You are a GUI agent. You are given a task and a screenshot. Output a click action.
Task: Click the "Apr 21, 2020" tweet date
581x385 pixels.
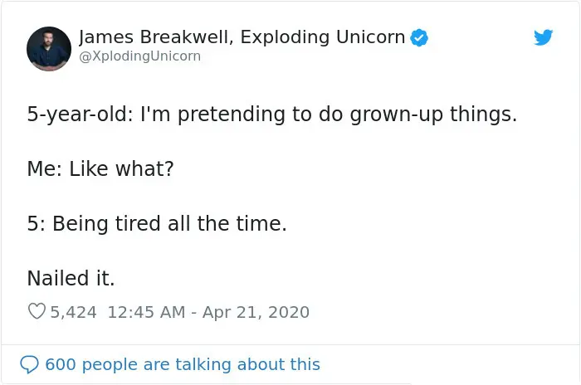point(256,312)
